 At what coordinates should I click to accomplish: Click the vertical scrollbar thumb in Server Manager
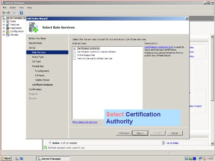point(212,69)
